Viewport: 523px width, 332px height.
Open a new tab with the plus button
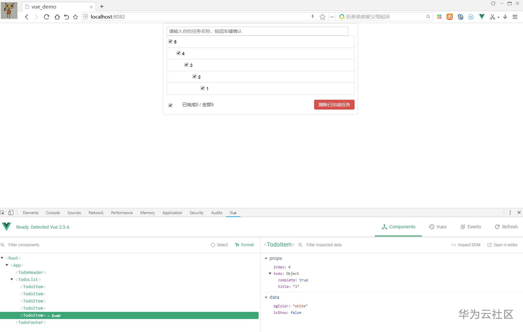[102, 6]
